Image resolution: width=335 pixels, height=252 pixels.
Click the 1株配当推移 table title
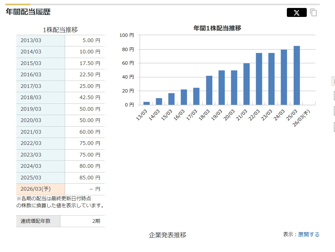tap(60, 30)
